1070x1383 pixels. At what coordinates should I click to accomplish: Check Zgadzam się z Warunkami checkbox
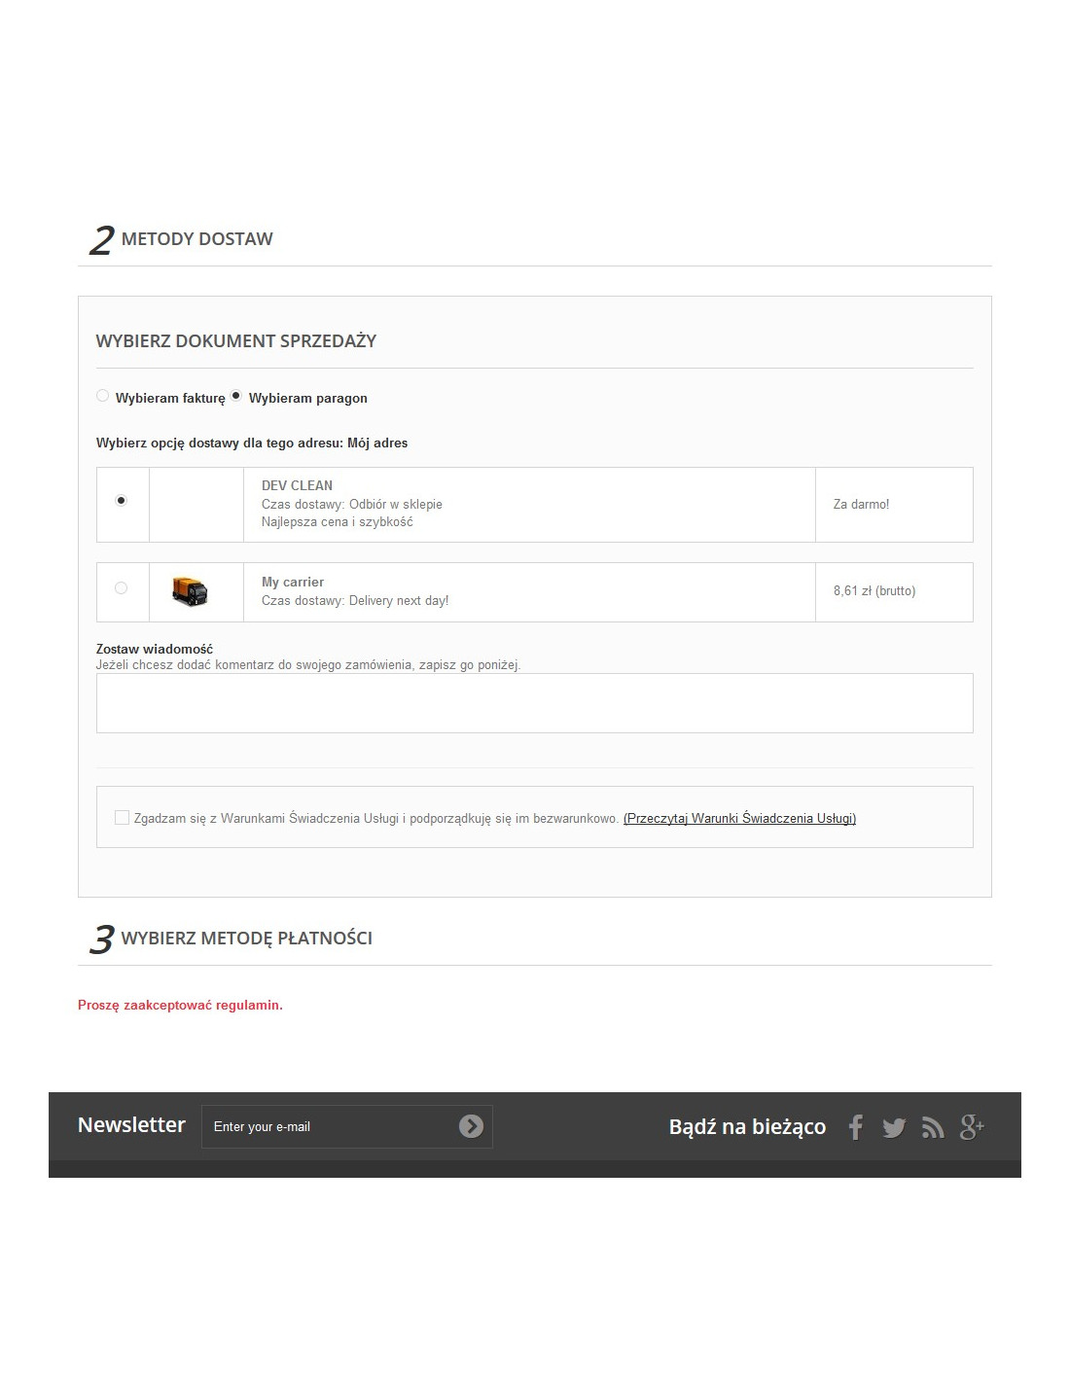pos(122,817)
